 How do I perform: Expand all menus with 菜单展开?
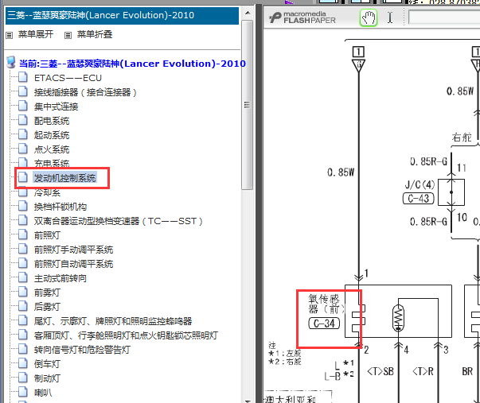coord(36,34)
